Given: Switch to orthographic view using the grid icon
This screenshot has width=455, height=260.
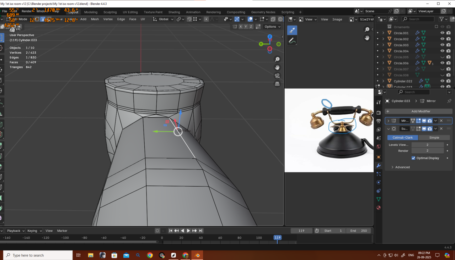Looking at the screenshot, I should point(277,84).
